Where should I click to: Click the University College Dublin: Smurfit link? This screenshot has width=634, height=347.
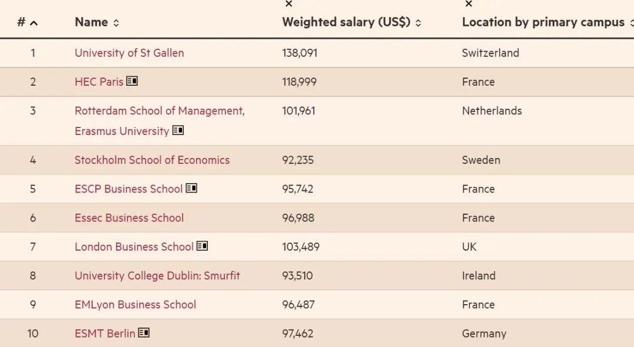coord(157,275)
